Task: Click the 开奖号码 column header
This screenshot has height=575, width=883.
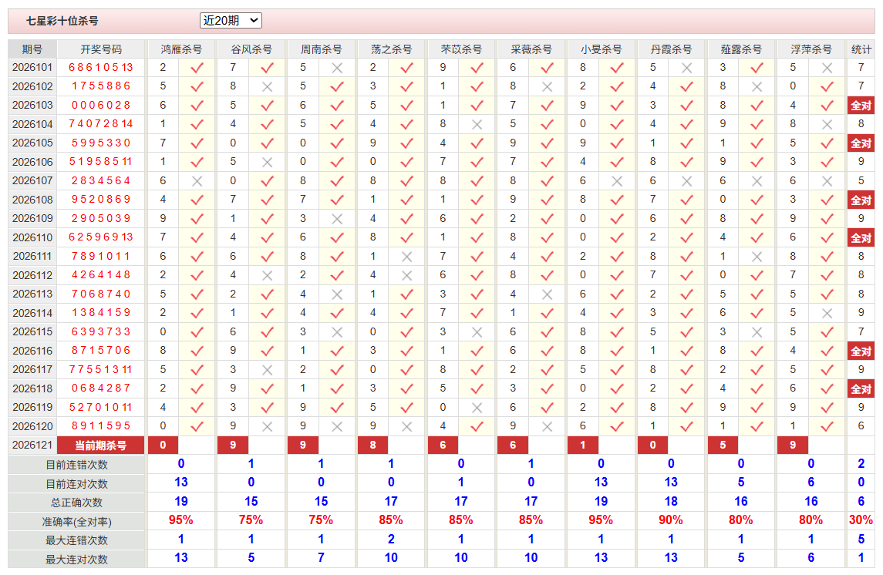Action: 101,49
